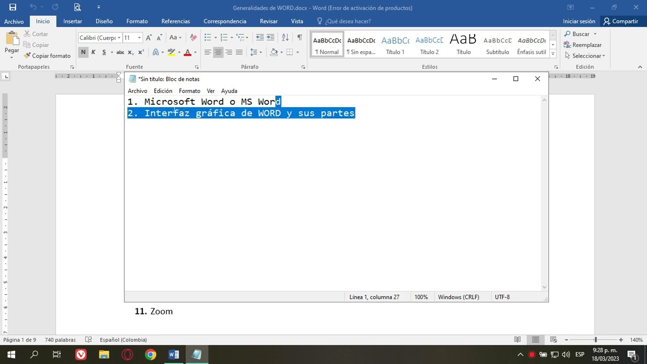Screen dimensions: 647x364
Task: Open the Word Archivo backstage tab
Action: pyautogui.click(x=14, y=21)
